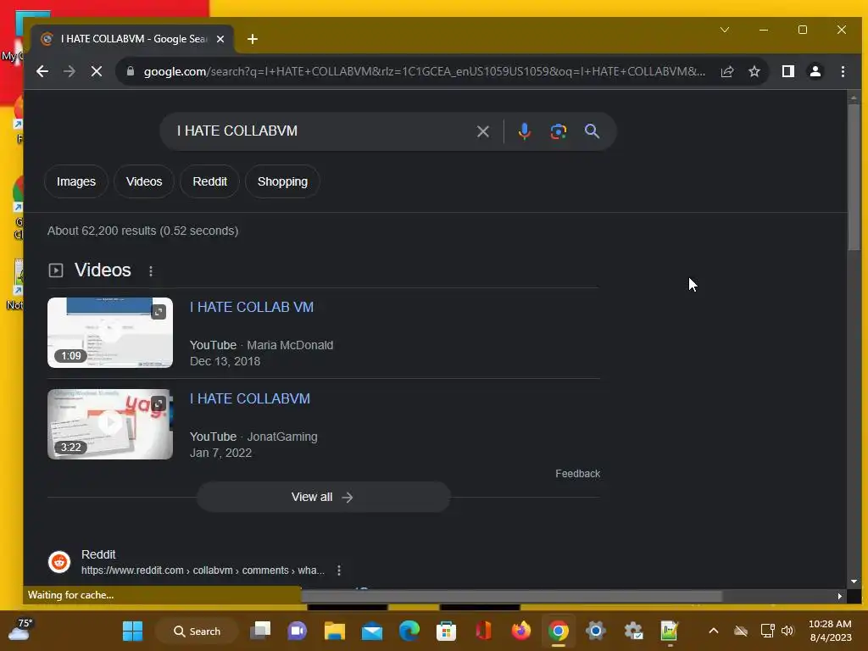Expand the preview of the 3:22 video
The width and height of the screenshot is (868, 651).
159,403
